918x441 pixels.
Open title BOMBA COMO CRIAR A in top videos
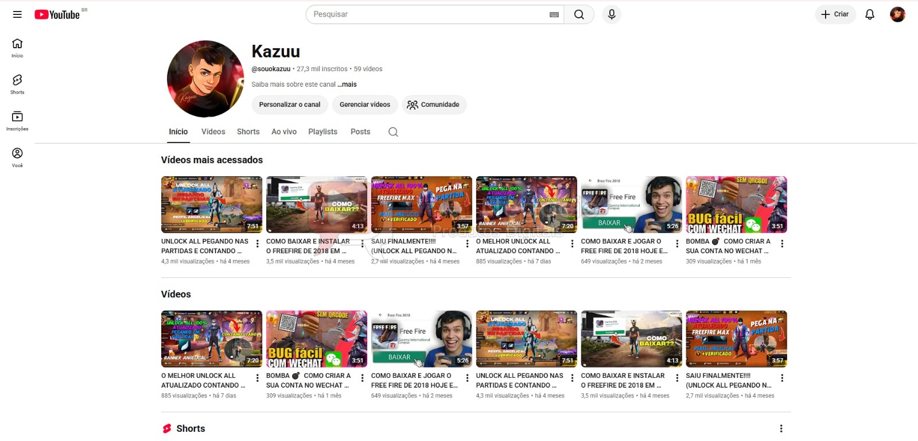coord(728,246)
